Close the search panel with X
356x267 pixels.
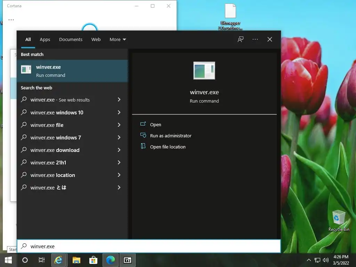(x=270, y=39)
